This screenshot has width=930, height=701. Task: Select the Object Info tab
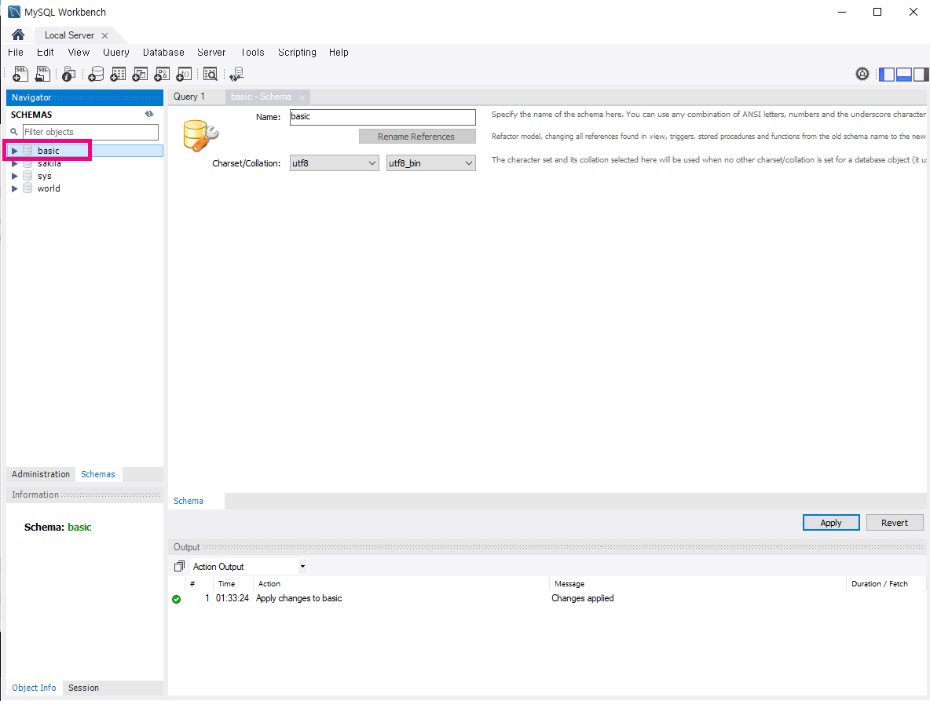[35, 688]
